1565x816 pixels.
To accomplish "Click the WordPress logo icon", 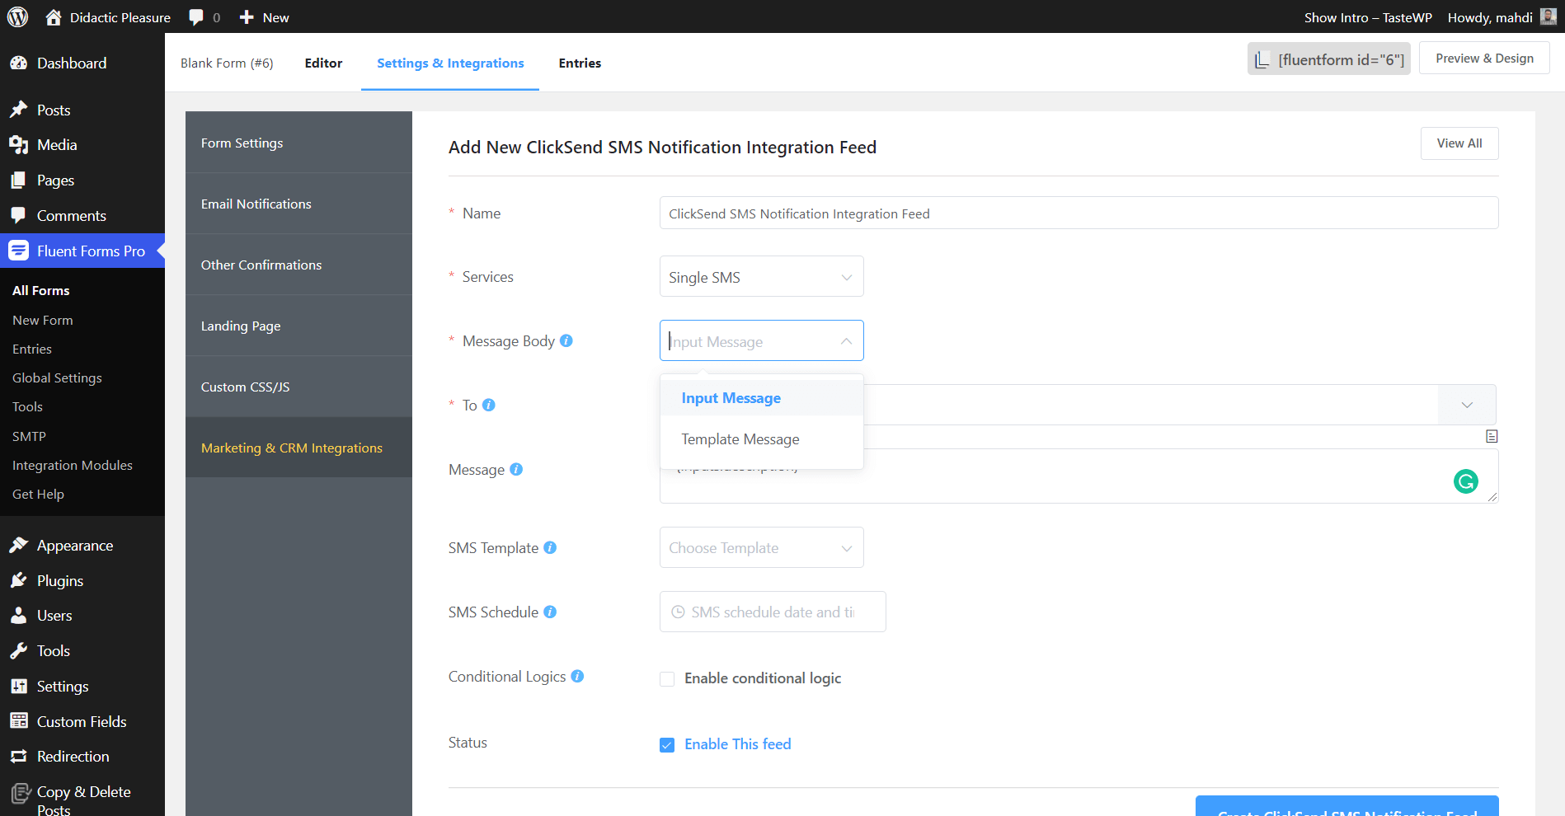I will tap(17, 17).
